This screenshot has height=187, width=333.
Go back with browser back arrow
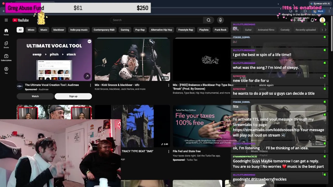[4, 11]
